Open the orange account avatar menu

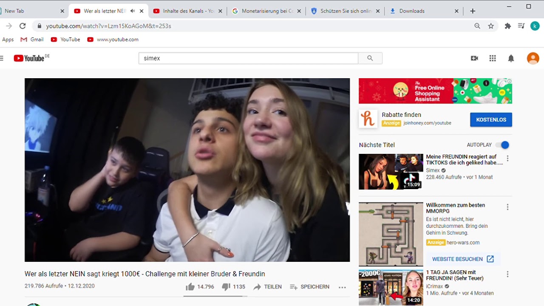pyautogui.click(x=533, y=58)
